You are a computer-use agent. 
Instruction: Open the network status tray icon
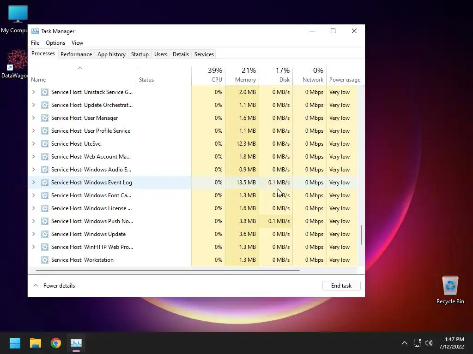(418, 343)
